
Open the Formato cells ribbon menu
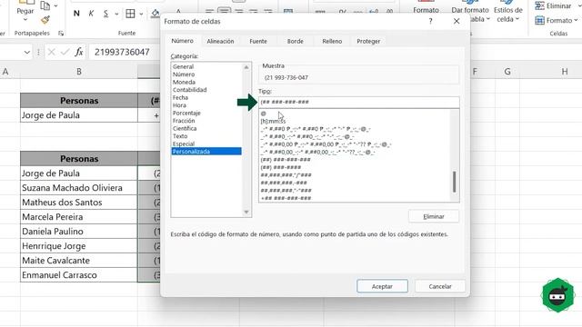click(556, 20)
